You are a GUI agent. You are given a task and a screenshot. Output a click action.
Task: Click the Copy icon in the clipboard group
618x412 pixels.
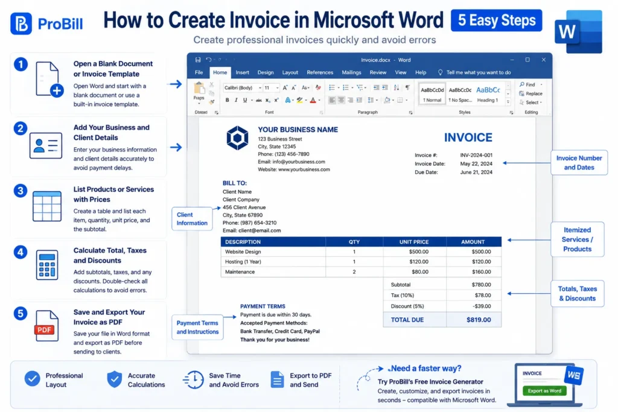(212, 93)
